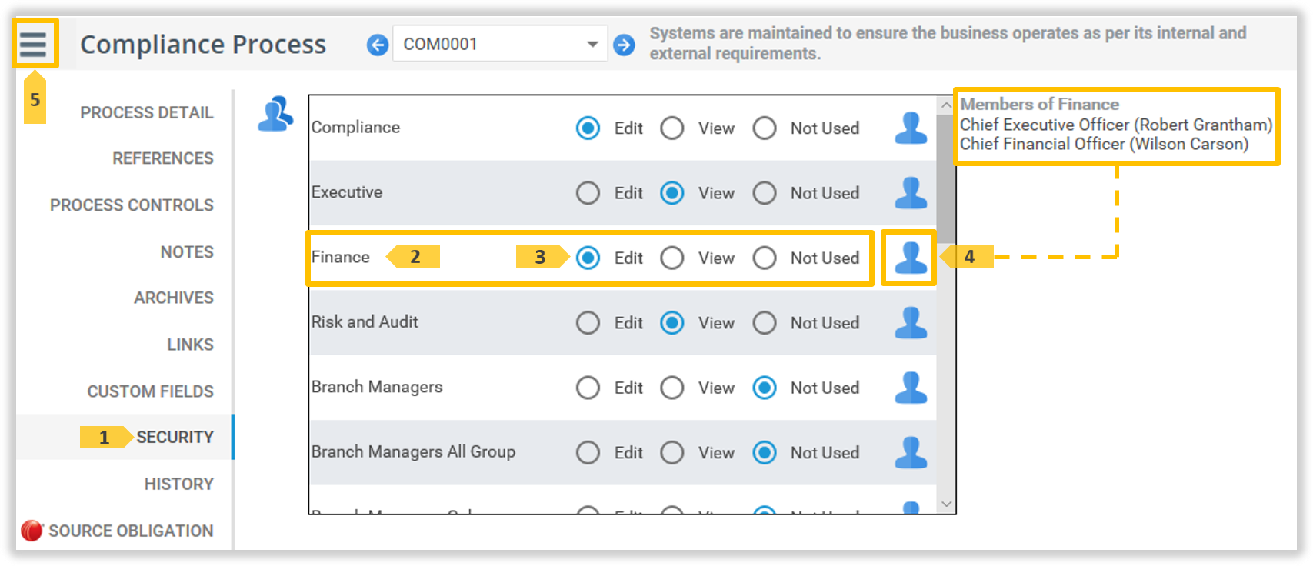
Task: Set Executive group to Edit
Action: [588, 193]
